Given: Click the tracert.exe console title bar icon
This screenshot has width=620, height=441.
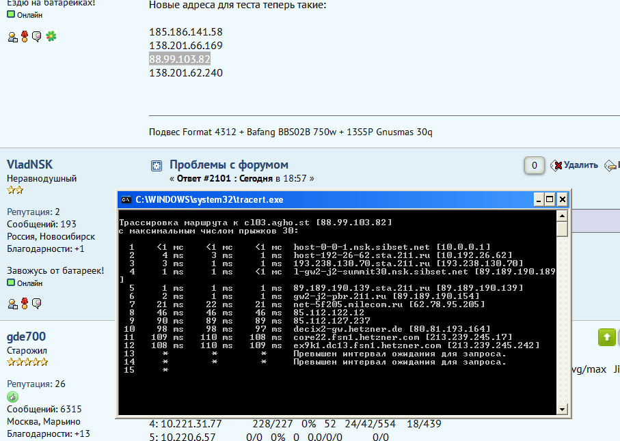Looking at the screenshot, I should coord(126,199).
